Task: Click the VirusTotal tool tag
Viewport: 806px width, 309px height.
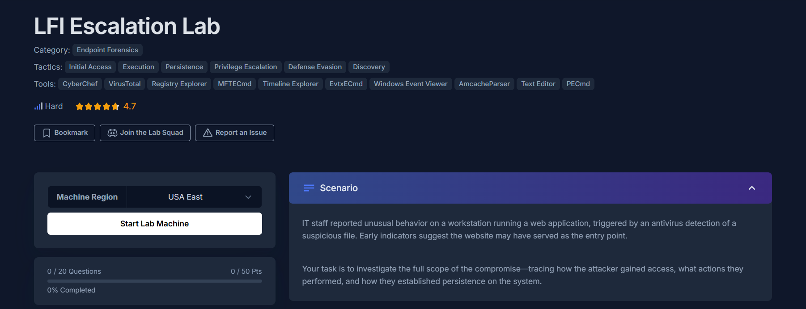Action: (125, 84)
